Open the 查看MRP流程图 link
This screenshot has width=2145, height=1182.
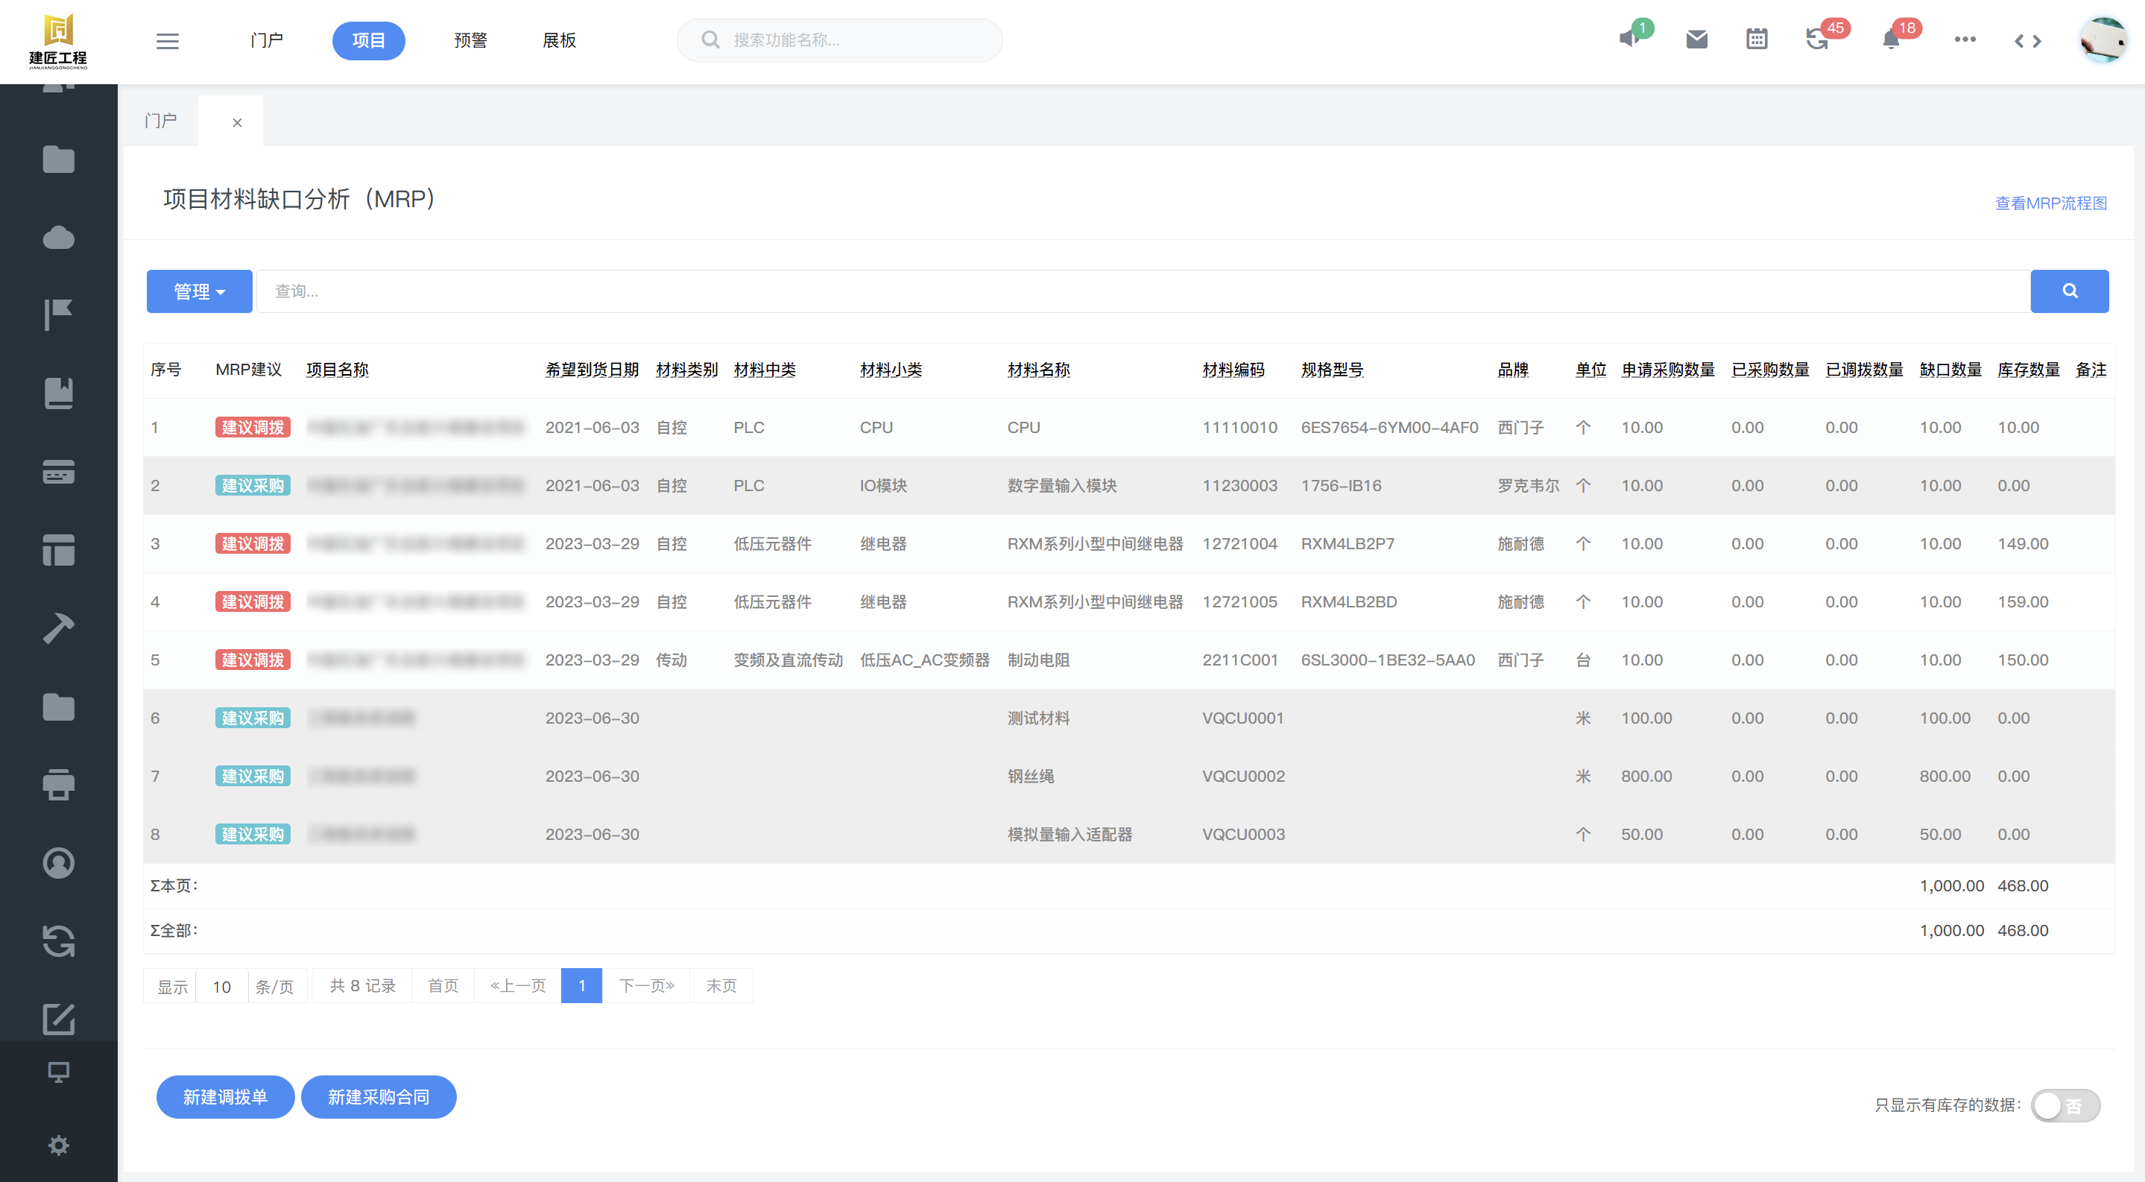coord(2050,203)
